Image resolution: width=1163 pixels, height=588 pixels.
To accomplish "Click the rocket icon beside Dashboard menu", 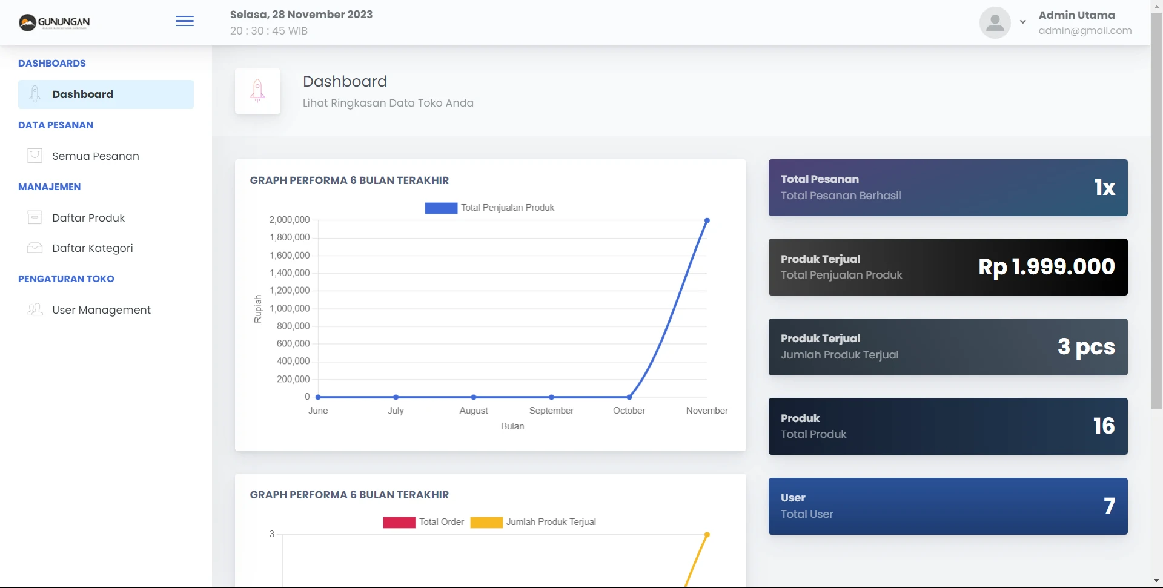I will click(35, 94).
